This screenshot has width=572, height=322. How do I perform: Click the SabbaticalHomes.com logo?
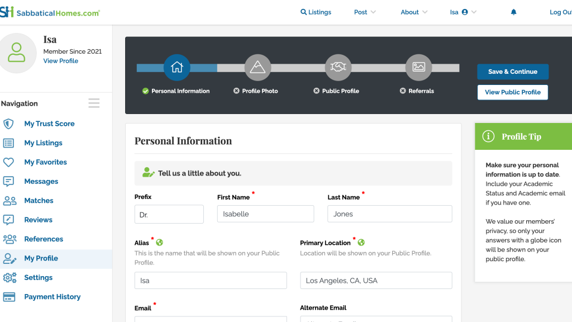pos(50,12)
